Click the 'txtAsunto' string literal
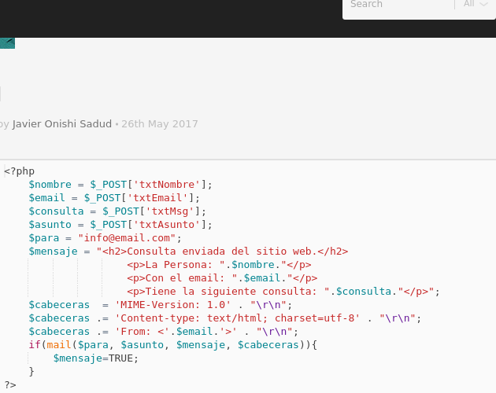Screen dimensions: 496x393 point(167,225)
